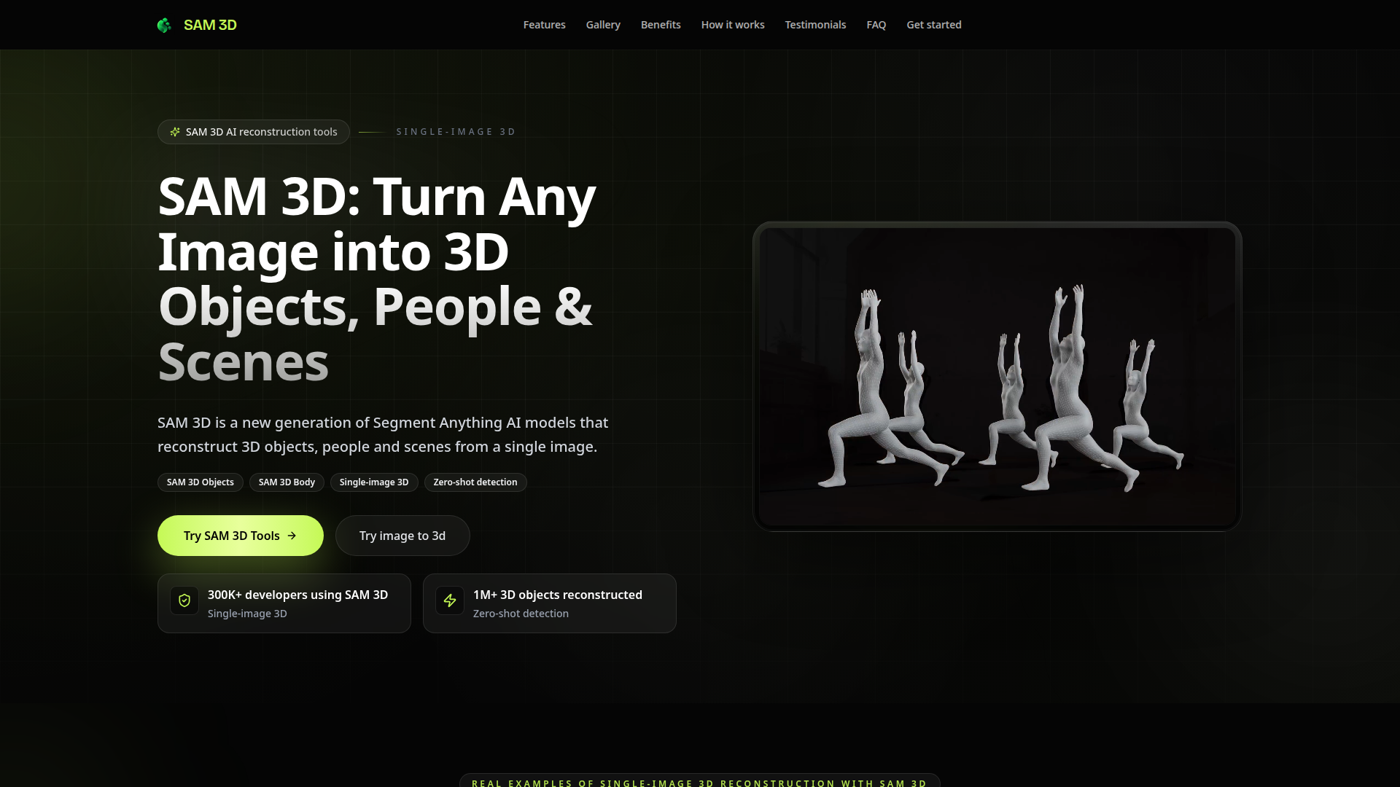Viewport: 1400px width, 787px height.
Task: Click the lightning bolt icon beside the 1M+ objects stat
Action: [450, 600]
